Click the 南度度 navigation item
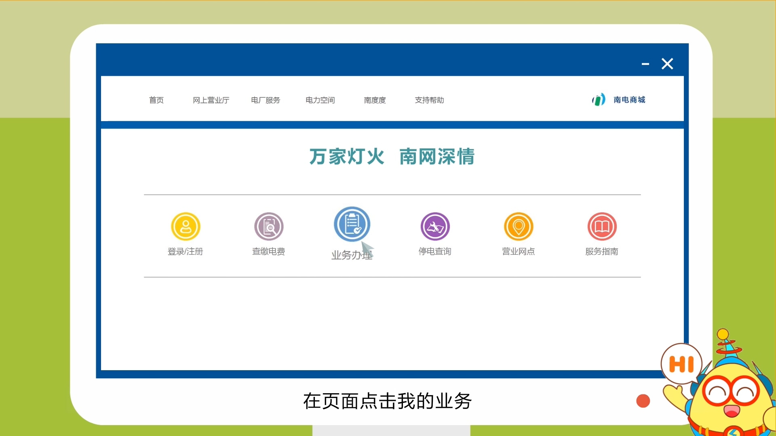Viewport: 776px width, 436px height. coord(375,100)
